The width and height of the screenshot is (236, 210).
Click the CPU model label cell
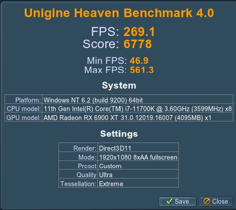[23, 108]
